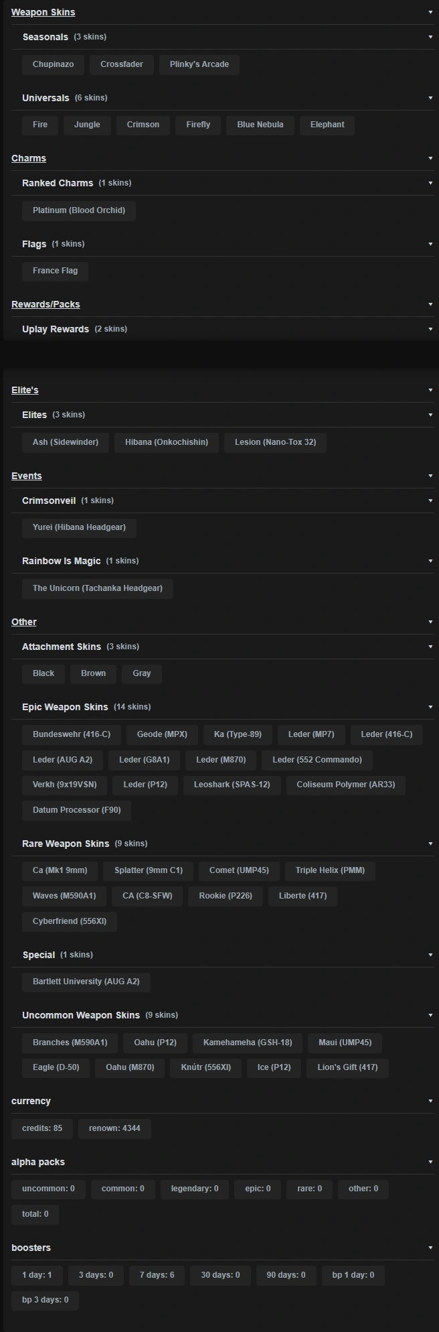Click the Events section heading
The width and height of the screenshot is (439, 1332).
(27, 476)
